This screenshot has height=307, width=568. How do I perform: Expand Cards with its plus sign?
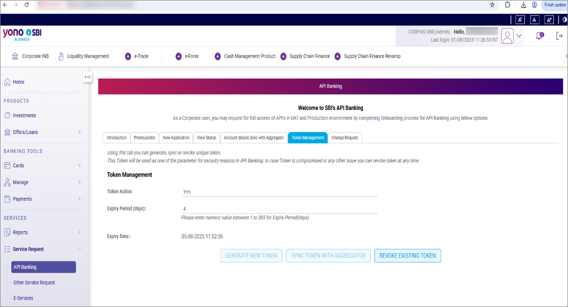[79, 166]
